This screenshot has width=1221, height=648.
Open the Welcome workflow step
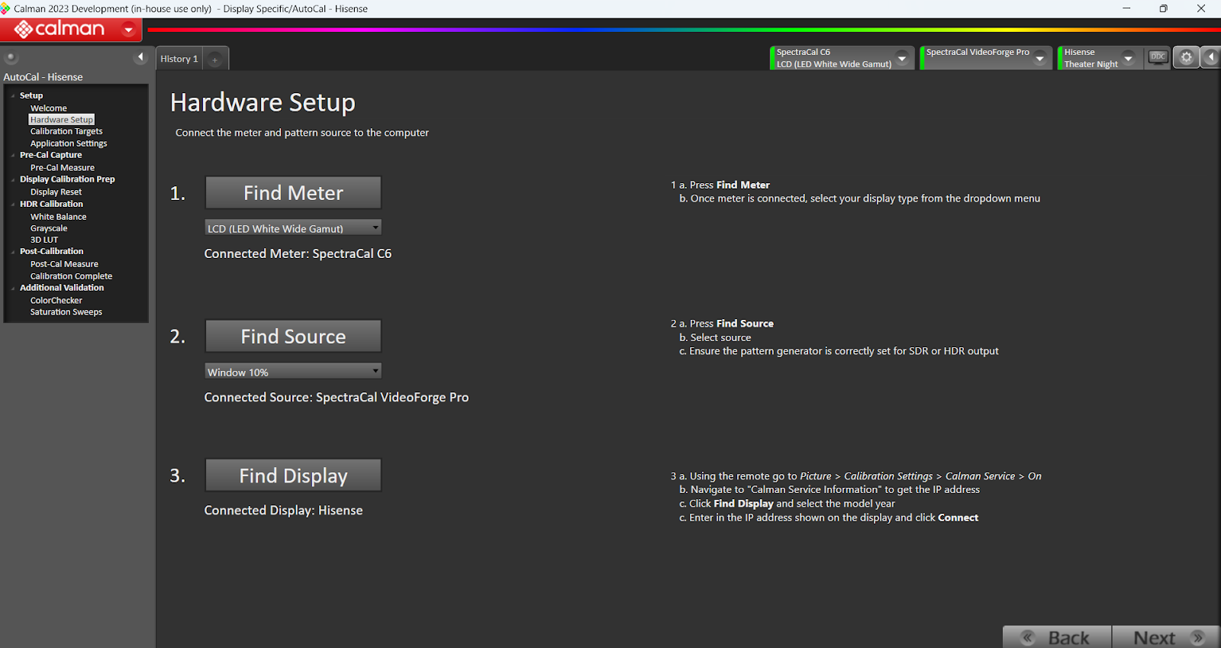49,108
